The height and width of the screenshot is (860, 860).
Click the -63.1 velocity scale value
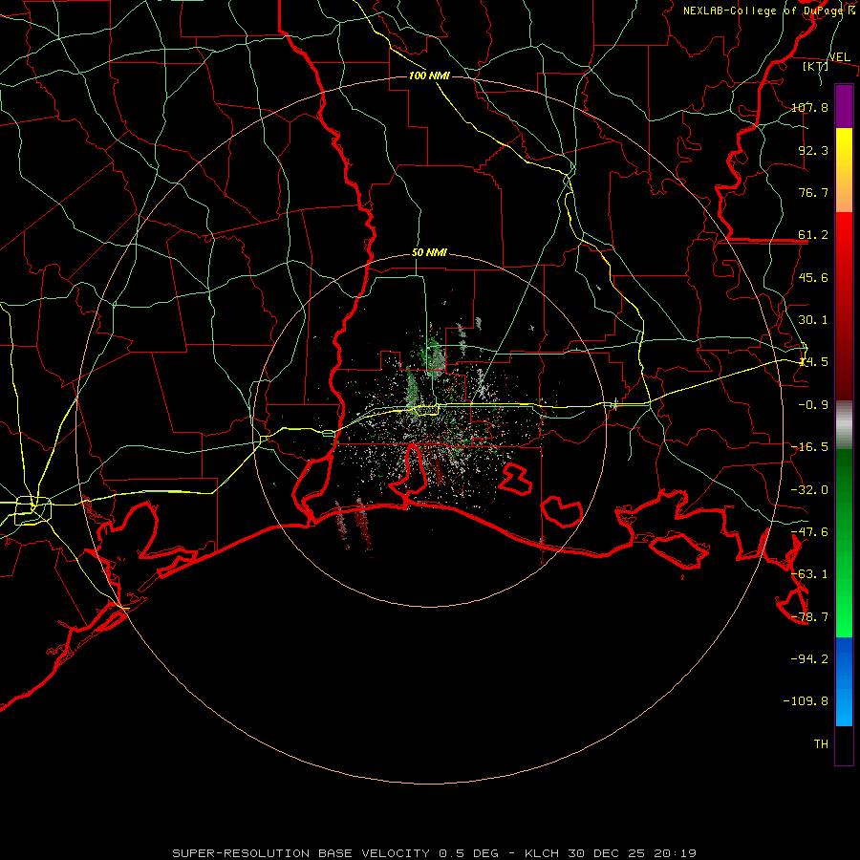tap(810, 574)
